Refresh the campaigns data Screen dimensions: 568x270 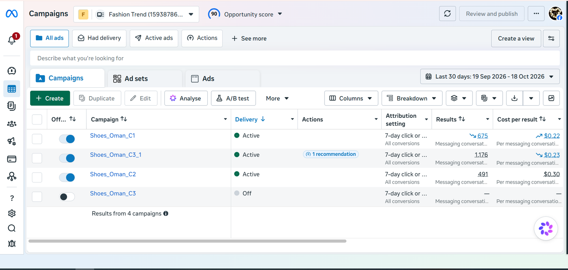point(447,14)
